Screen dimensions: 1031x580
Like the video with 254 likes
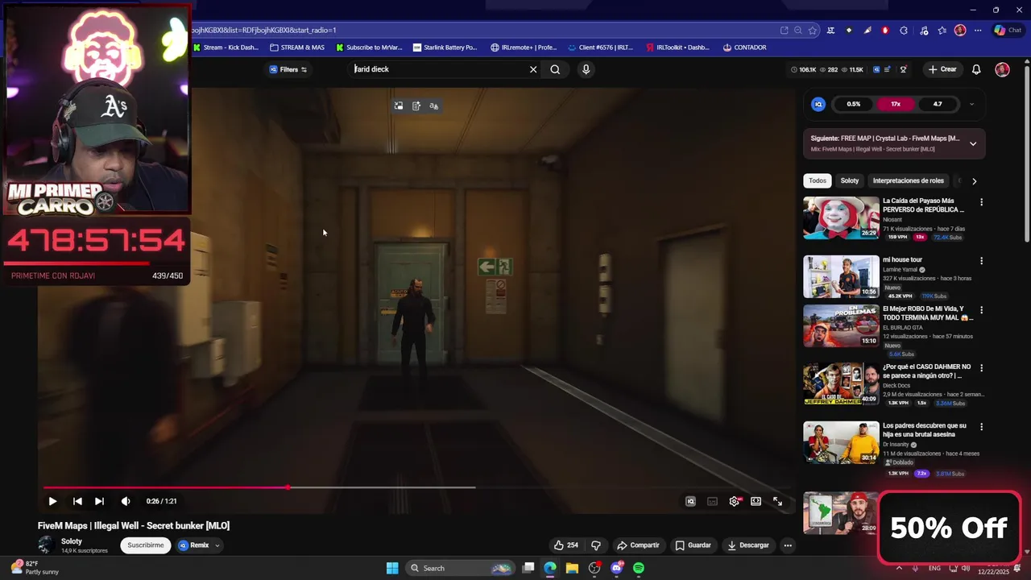click(566, 545)
